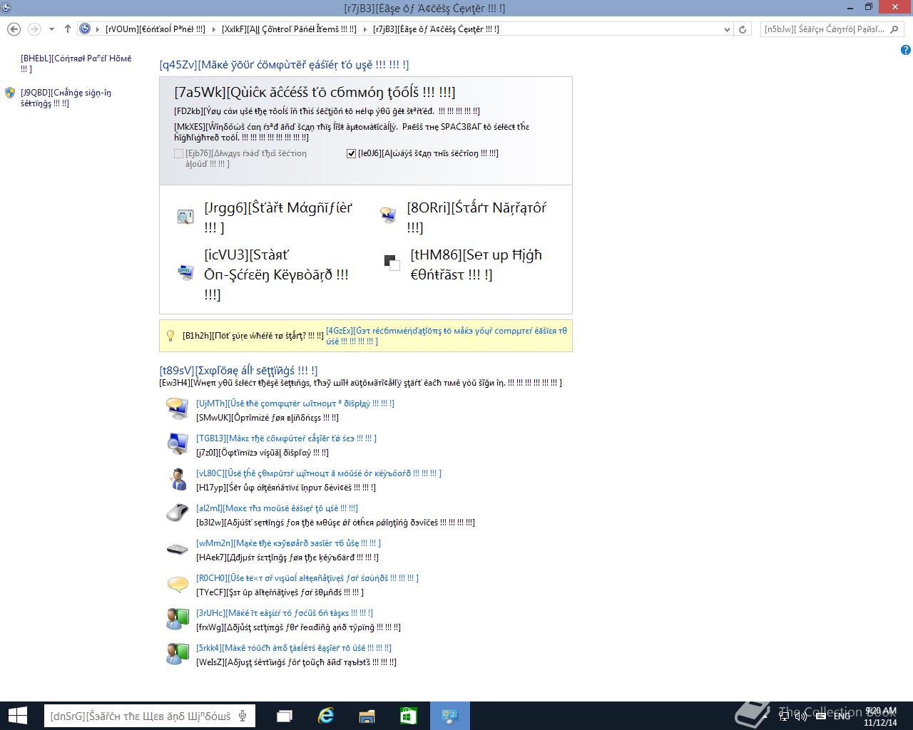The height and width of the screenshot is (730, 913).
Task: Click 'Get recommendations to make your computer easier' link
Action: tap(447, 336)
